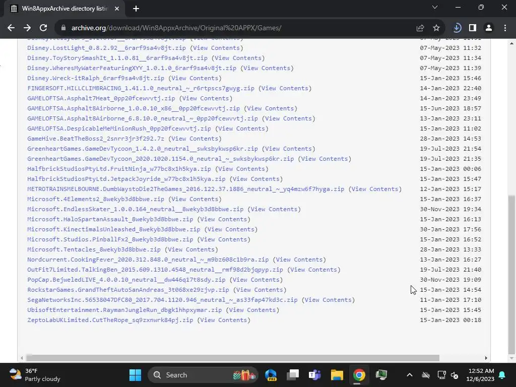The height and width of the screenshot is (387, 516).
Task: Open File Explorer from taskbar
Action: (x=337, y=375)
